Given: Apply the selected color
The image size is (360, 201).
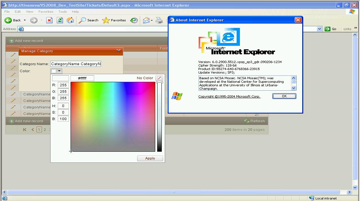Looking at the screenshot, I should [x=150, y=158].
